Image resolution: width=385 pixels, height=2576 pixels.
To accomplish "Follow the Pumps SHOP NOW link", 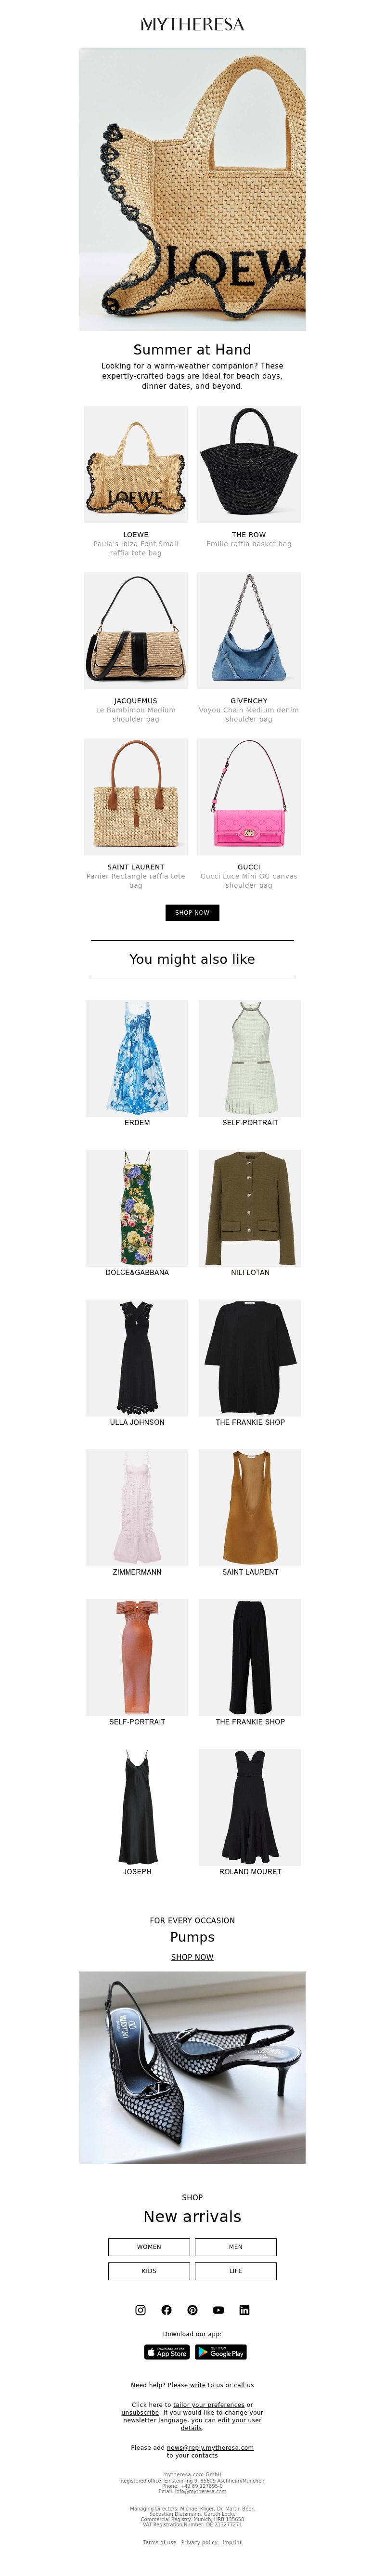I will coord(192,1957).
